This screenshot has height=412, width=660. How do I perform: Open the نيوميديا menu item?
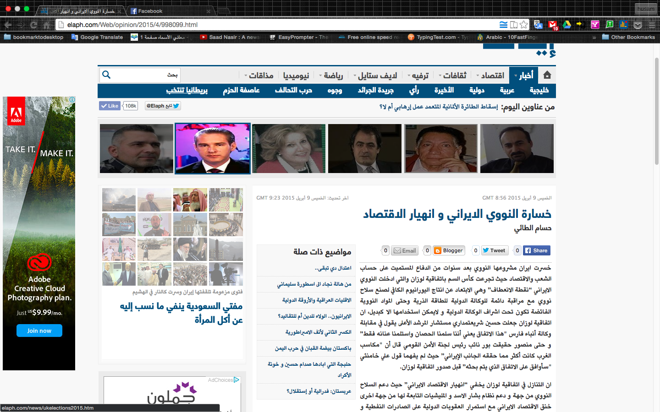tap(296, 75)
